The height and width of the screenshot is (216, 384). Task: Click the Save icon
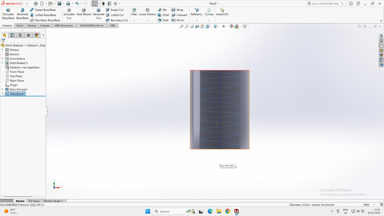tap(59, 4)
